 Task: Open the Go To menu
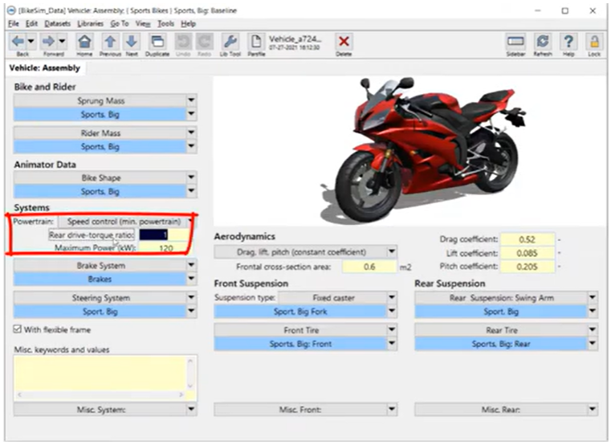coord(120,24)
